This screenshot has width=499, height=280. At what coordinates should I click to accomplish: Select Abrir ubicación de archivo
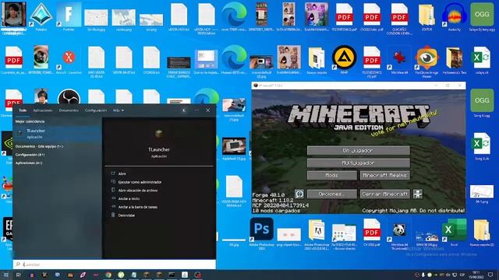click(x=138, y=190)
